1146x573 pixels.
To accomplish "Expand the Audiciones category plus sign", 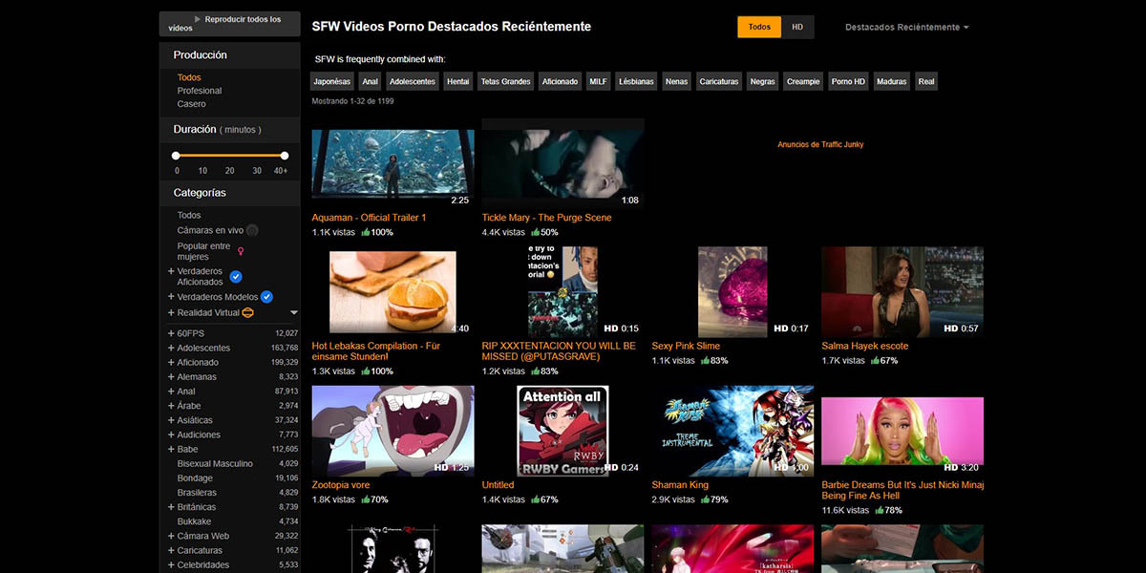I will [x=171, y=435].
